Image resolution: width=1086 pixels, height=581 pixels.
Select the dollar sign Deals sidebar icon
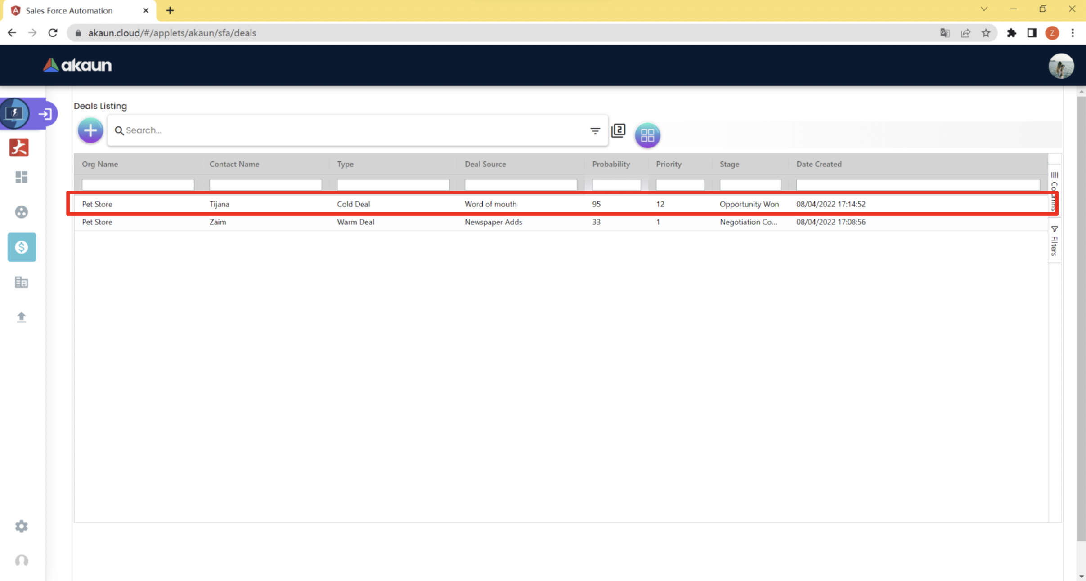coord(22,247)
